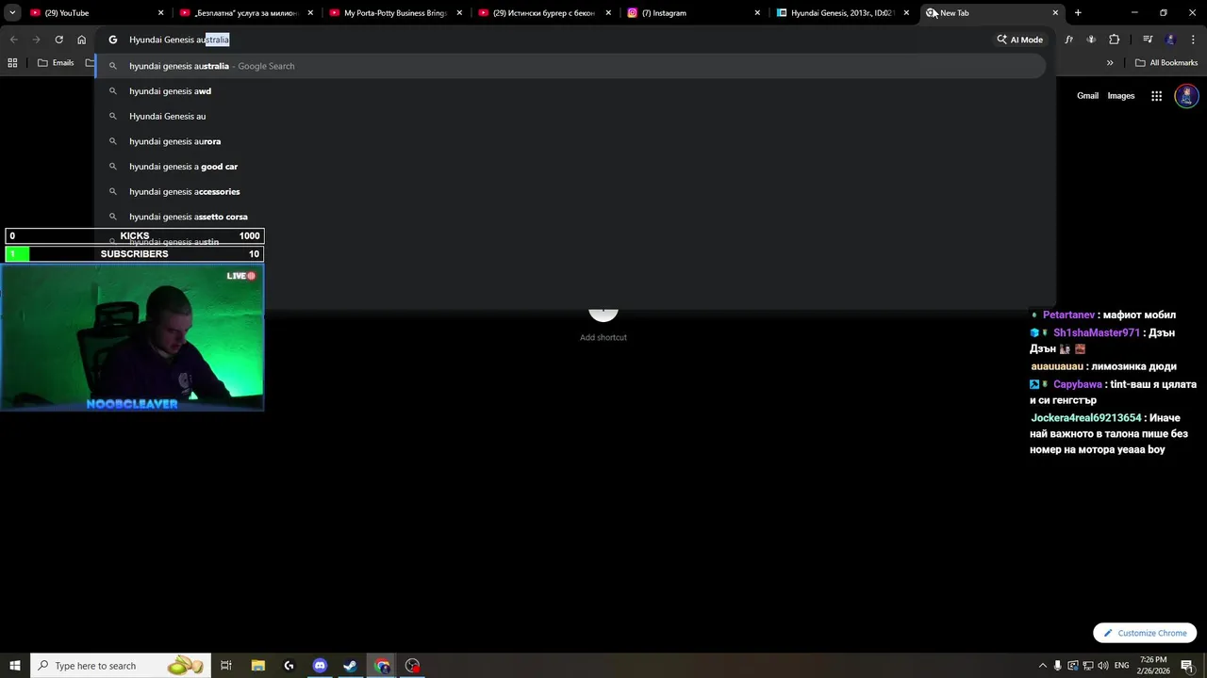Expand hidden bookmarks with the double chevron

1110,63
